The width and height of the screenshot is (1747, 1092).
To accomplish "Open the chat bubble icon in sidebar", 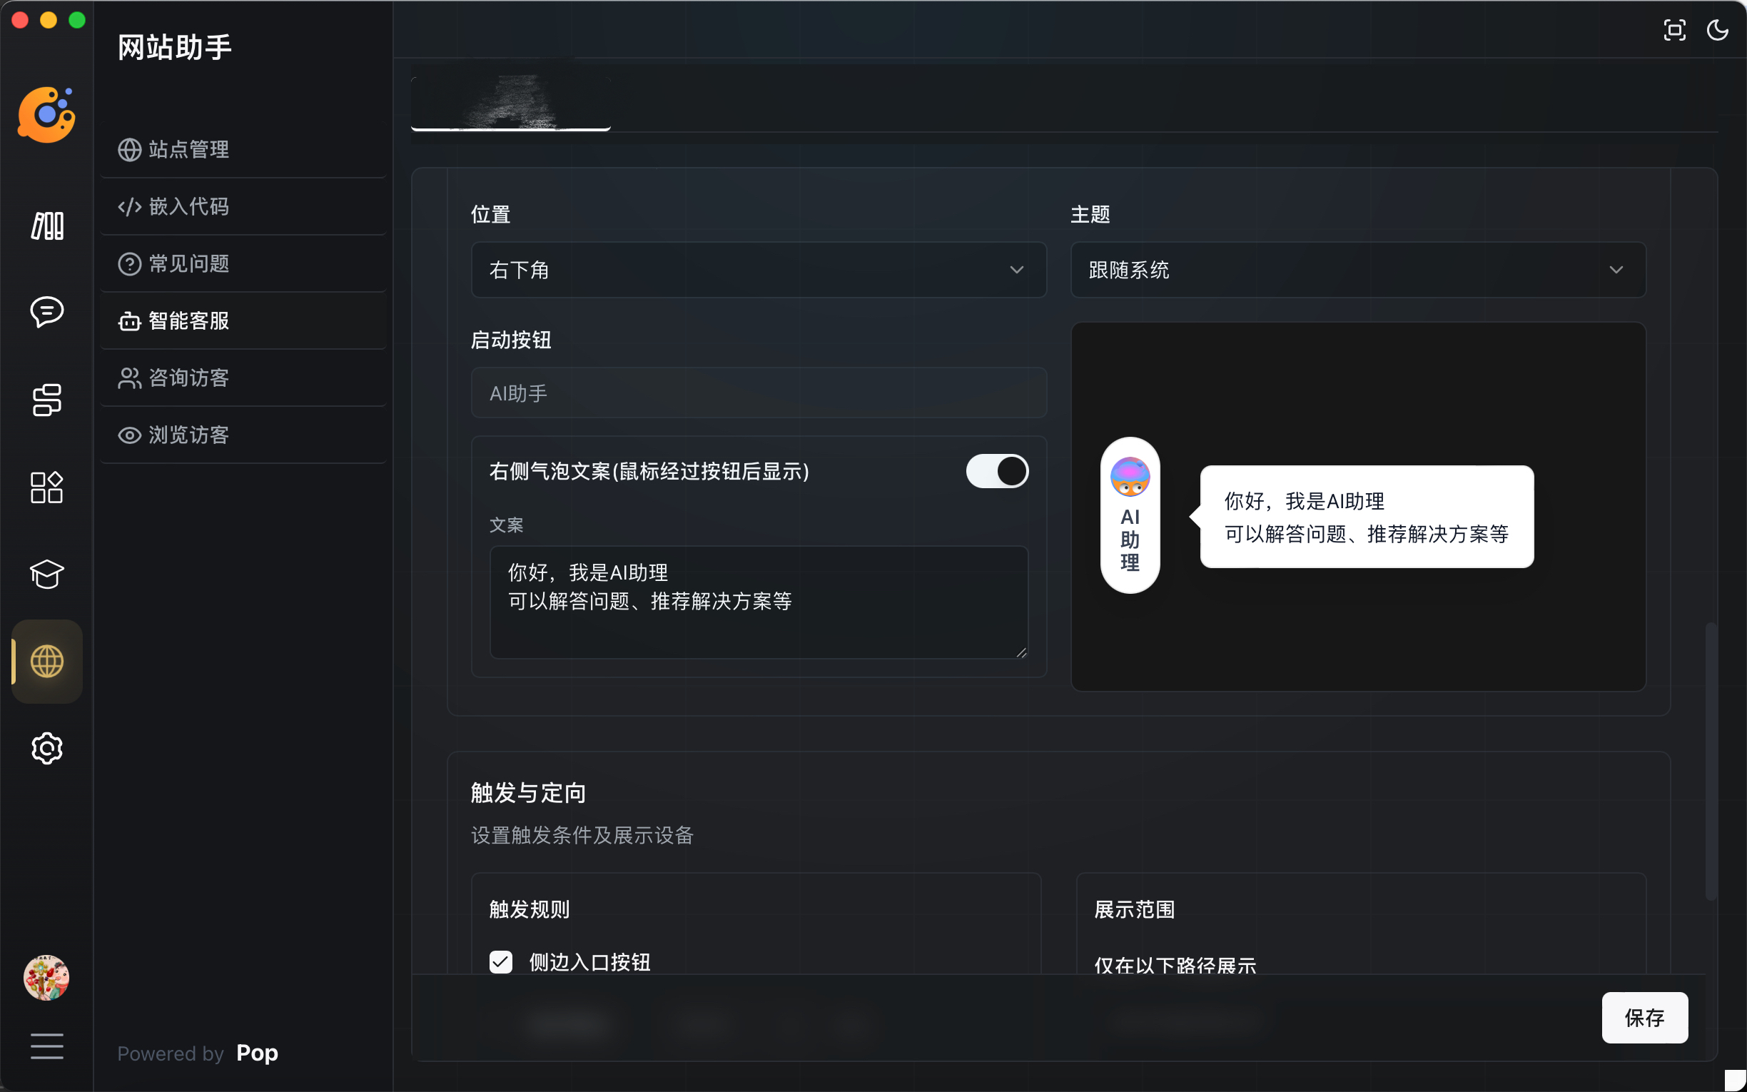I will click(x=47, y=313).
